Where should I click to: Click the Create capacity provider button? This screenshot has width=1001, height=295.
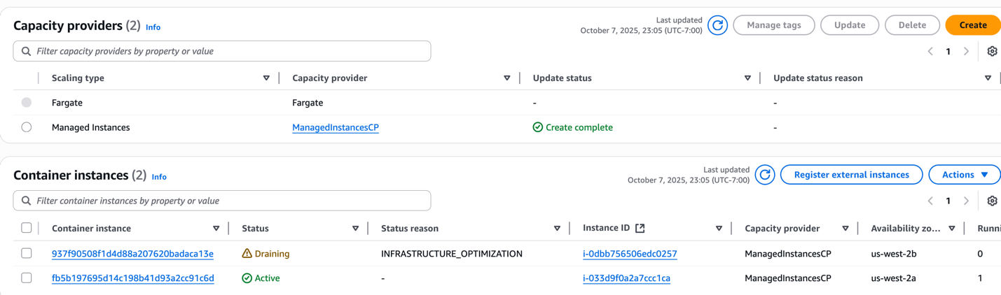tap(972, 25)
